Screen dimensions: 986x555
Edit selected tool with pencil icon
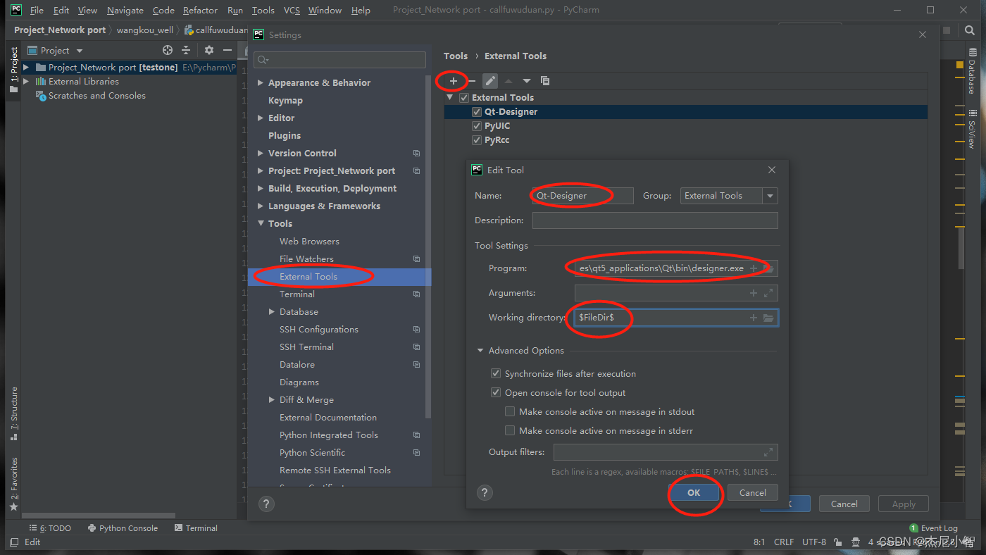490,81
